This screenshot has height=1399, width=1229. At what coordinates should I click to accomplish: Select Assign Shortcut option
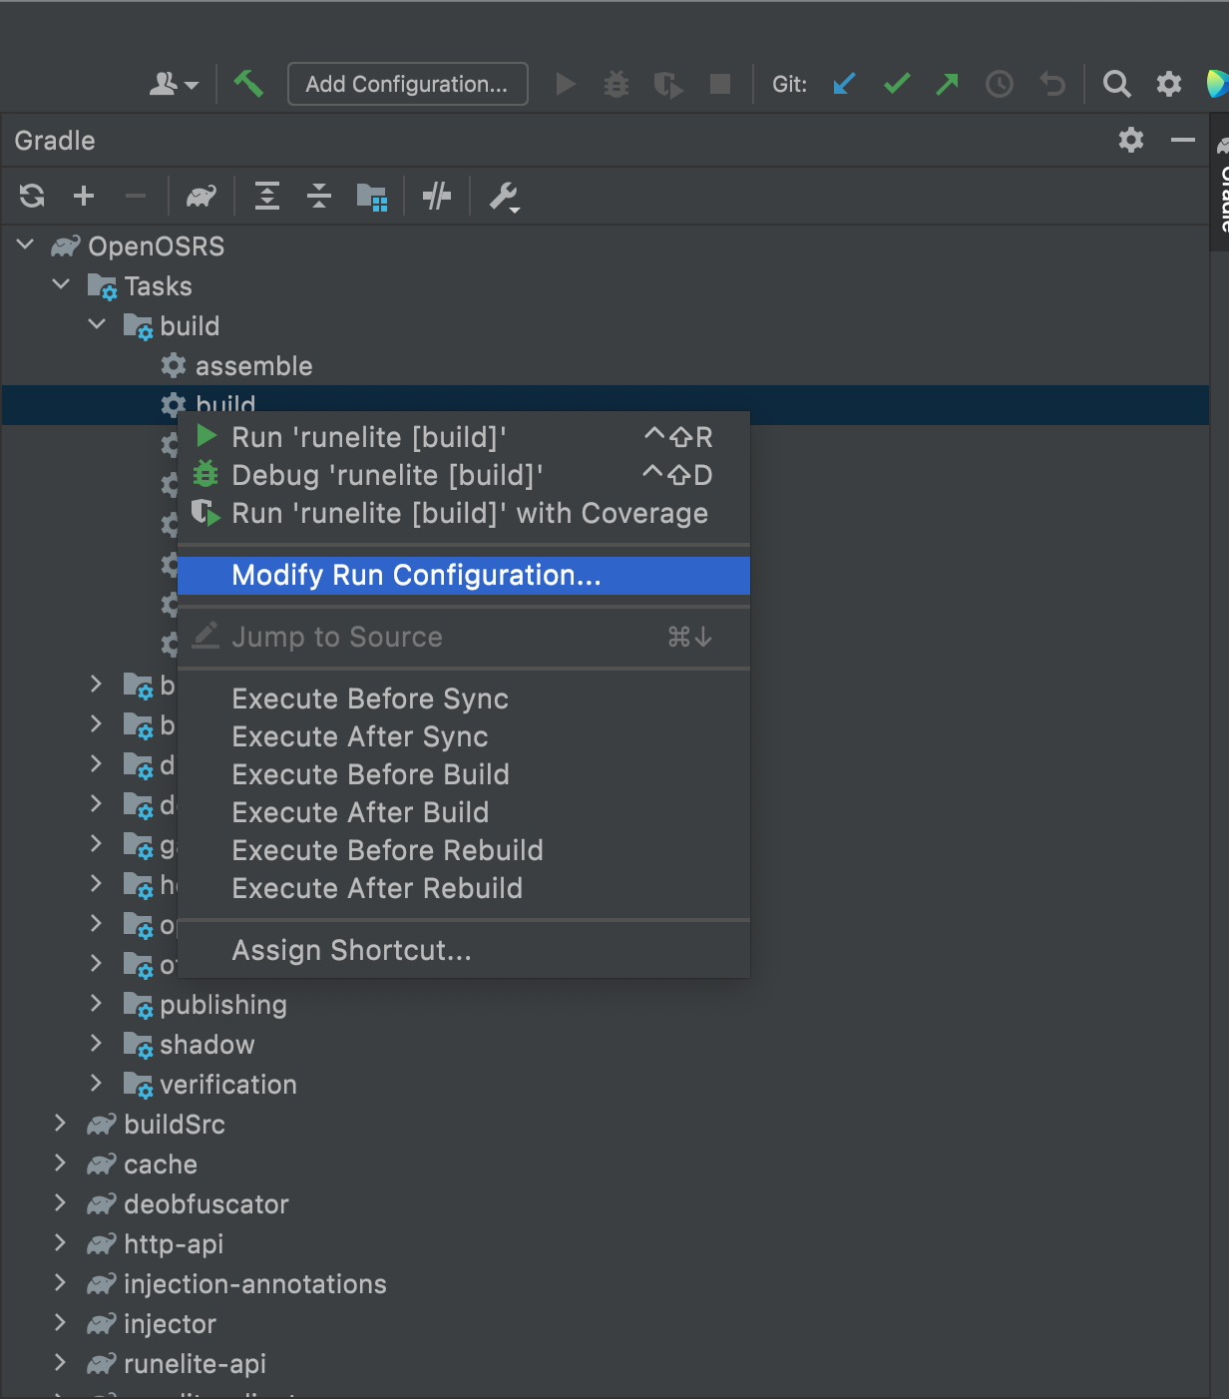[x=351, y=950]
